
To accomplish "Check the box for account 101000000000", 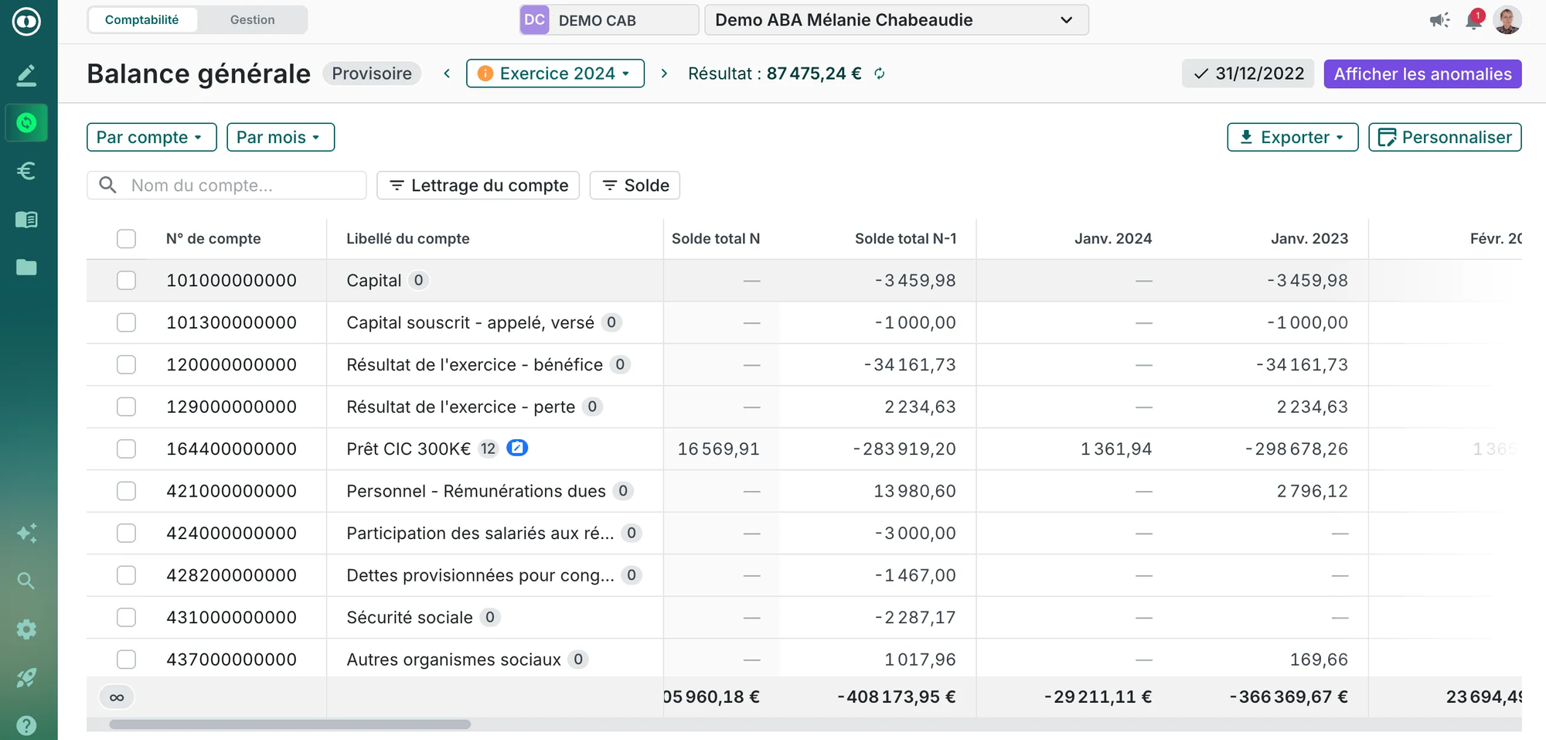I will 126,280.
